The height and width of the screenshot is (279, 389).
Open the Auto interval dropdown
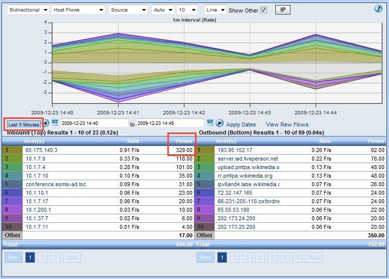[163, 10]
